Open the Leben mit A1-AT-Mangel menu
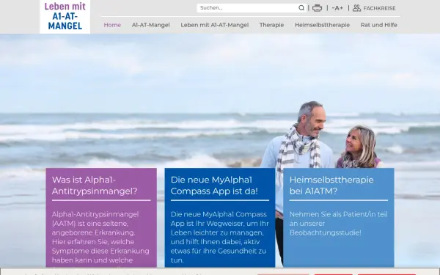This screenshot has height=275, width=440. (x=215, y=25)
